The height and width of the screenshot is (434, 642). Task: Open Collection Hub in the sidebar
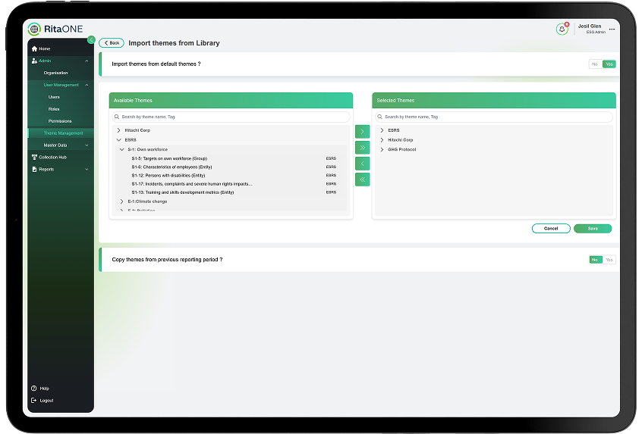[x=52, y=157]
